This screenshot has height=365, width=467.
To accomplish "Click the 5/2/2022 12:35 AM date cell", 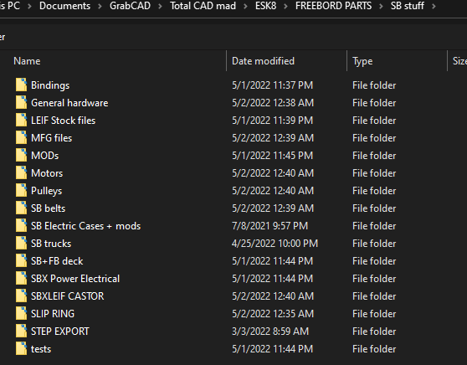I will pyautogui.click(x=273, y=314).
